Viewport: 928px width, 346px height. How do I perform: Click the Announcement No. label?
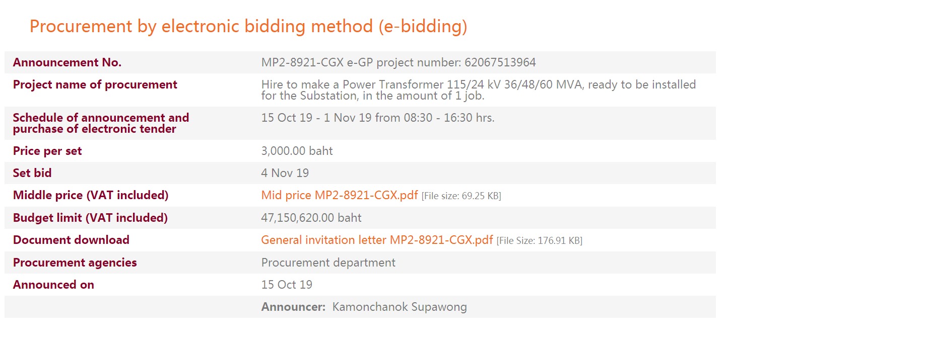pyautogui.click(x=67, y=62)
